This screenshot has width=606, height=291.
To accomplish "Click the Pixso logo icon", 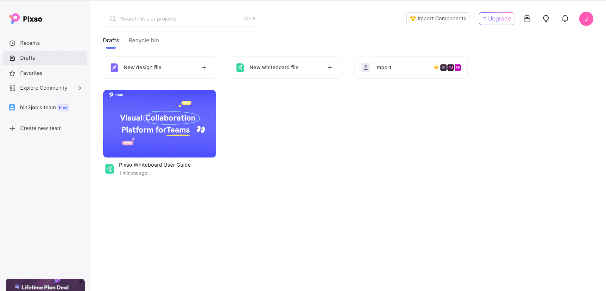I will click(14, 19).
